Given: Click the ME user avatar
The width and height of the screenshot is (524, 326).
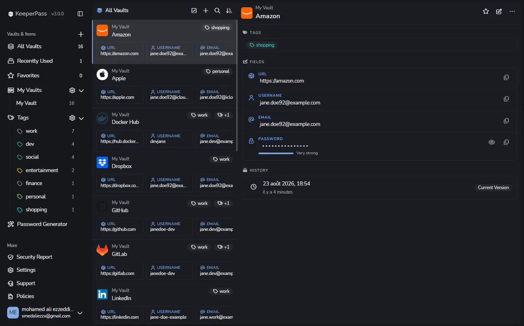Looking at the screenshot, I should coord(13,313).
